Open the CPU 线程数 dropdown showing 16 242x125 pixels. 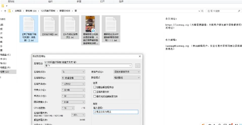(68, 108)
